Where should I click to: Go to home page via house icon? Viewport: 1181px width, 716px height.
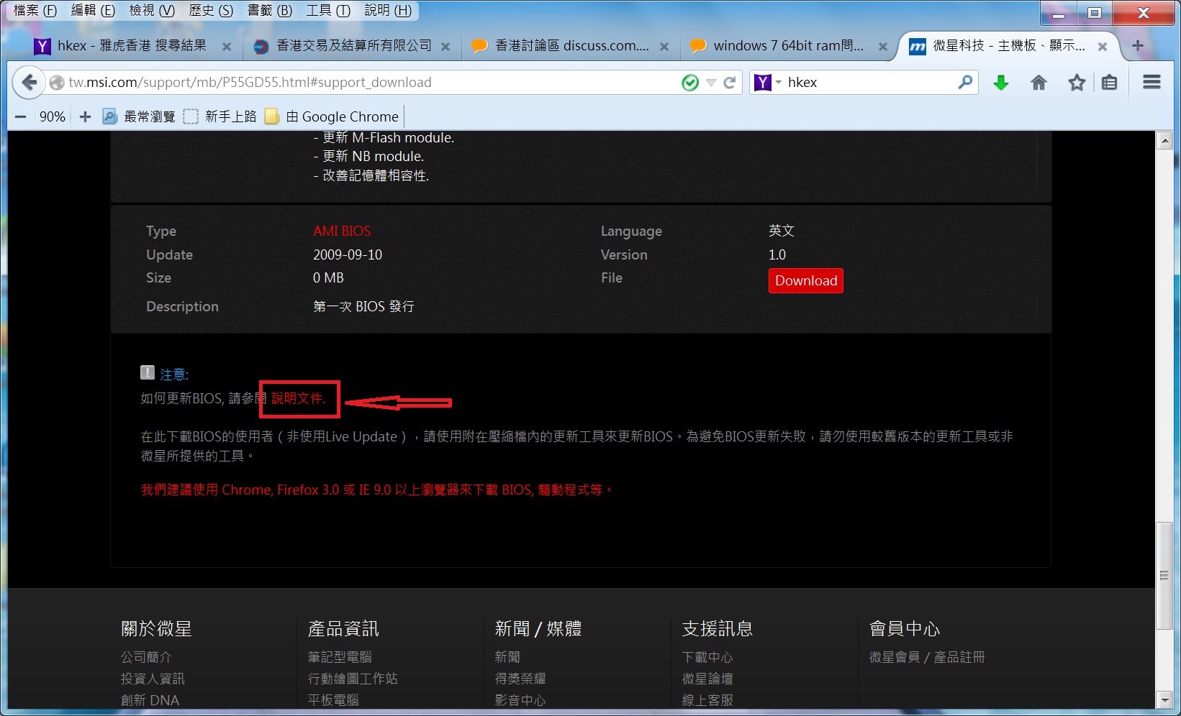pos(1039,83)
